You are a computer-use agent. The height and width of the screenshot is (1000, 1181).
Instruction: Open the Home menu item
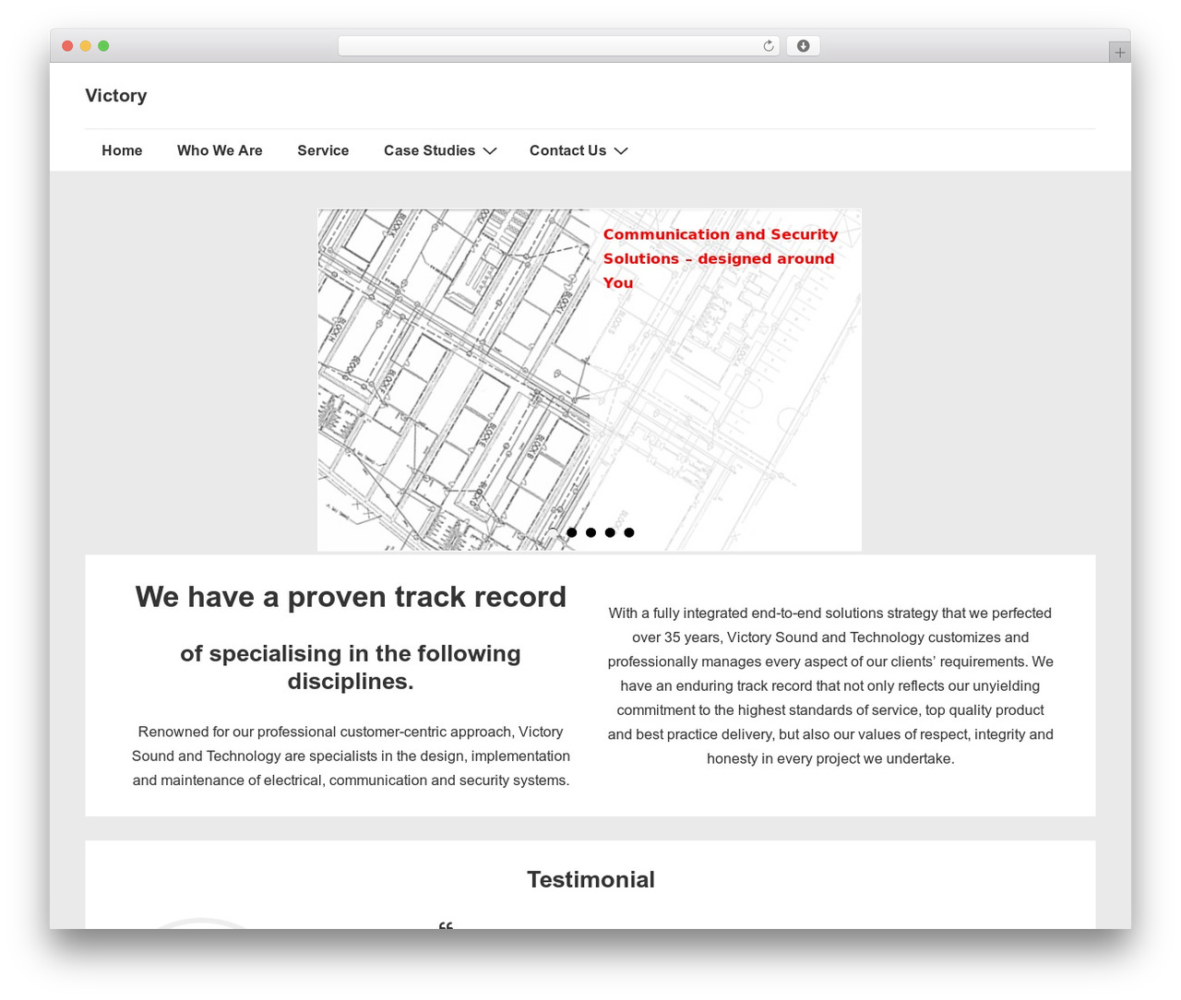click(122, 150)
